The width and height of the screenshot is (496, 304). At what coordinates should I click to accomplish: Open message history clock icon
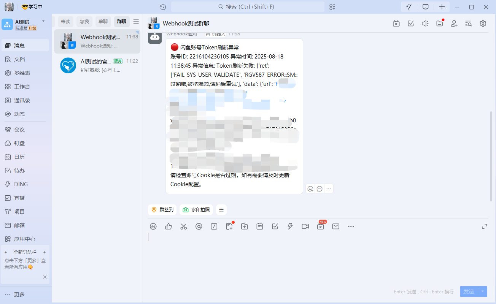[x=163, y=7]
